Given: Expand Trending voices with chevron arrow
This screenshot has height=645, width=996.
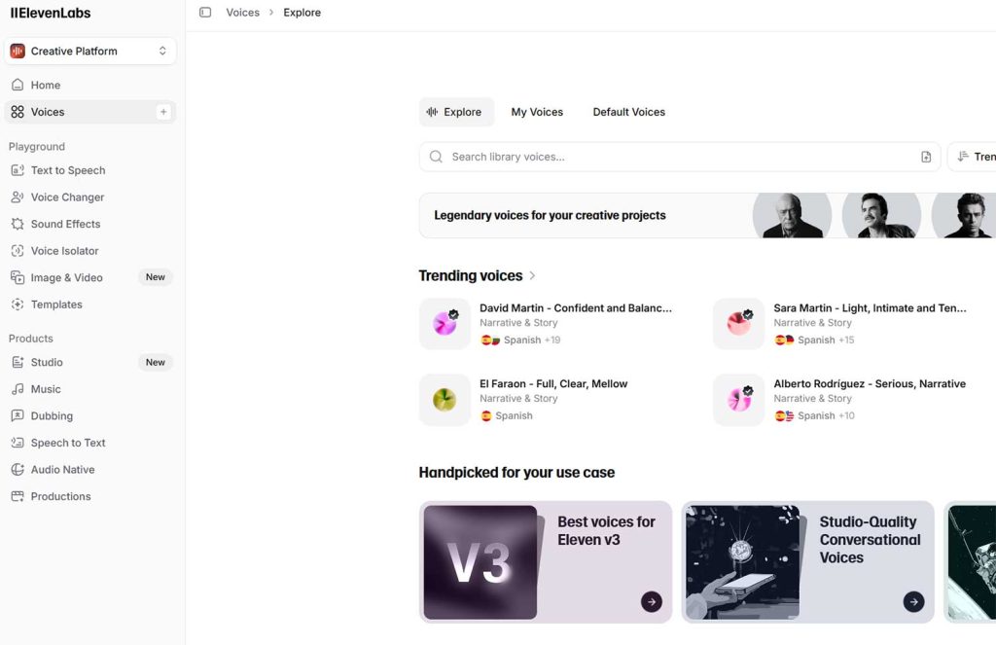Looking at the screenshot, I should [x=532, y=275].
